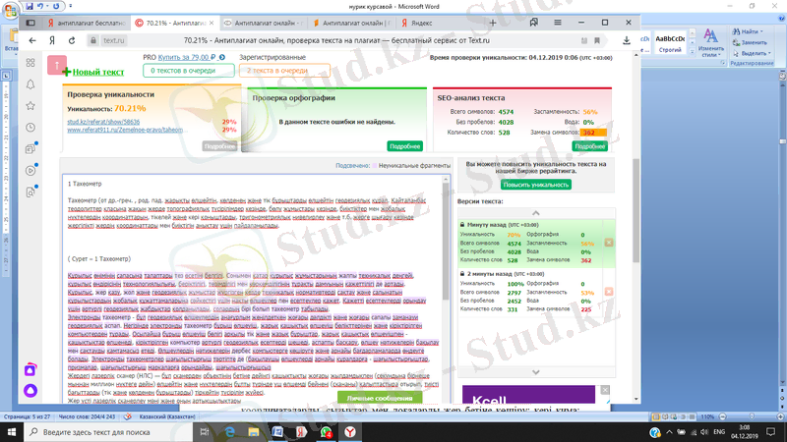Open File Explorer on the taskbar
The width and height of the screenshot is (787, 442).
pos(254,432)
